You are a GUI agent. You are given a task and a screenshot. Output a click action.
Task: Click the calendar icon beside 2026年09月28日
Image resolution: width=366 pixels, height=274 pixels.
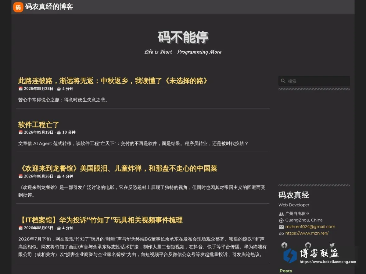[x=20, y=89]
